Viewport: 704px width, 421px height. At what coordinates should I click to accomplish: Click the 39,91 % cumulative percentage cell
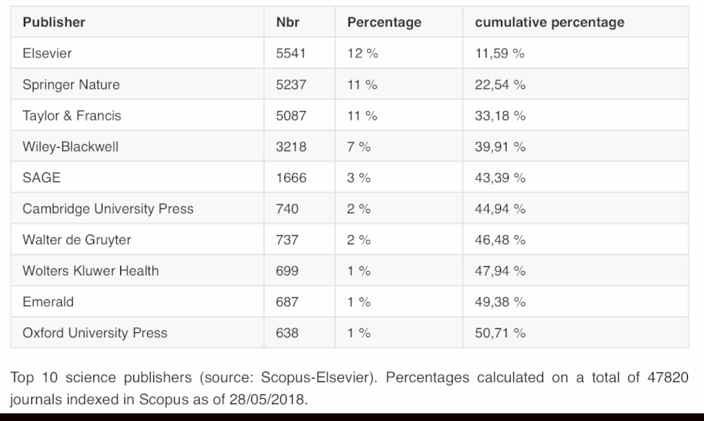[x=500, y=147]
